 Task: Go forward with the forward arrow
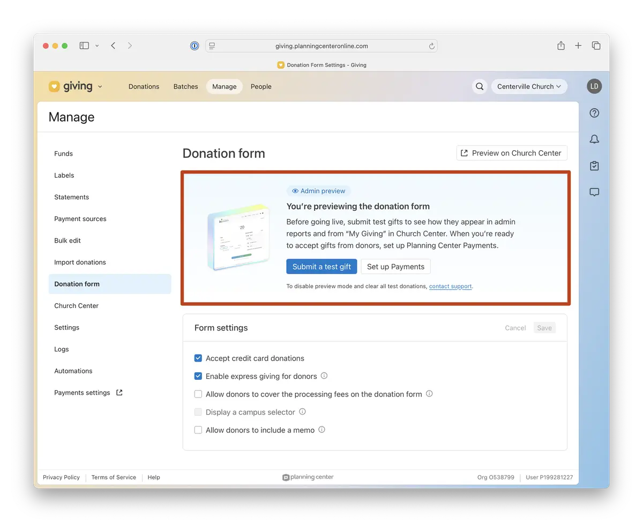[x=130, y=46]
